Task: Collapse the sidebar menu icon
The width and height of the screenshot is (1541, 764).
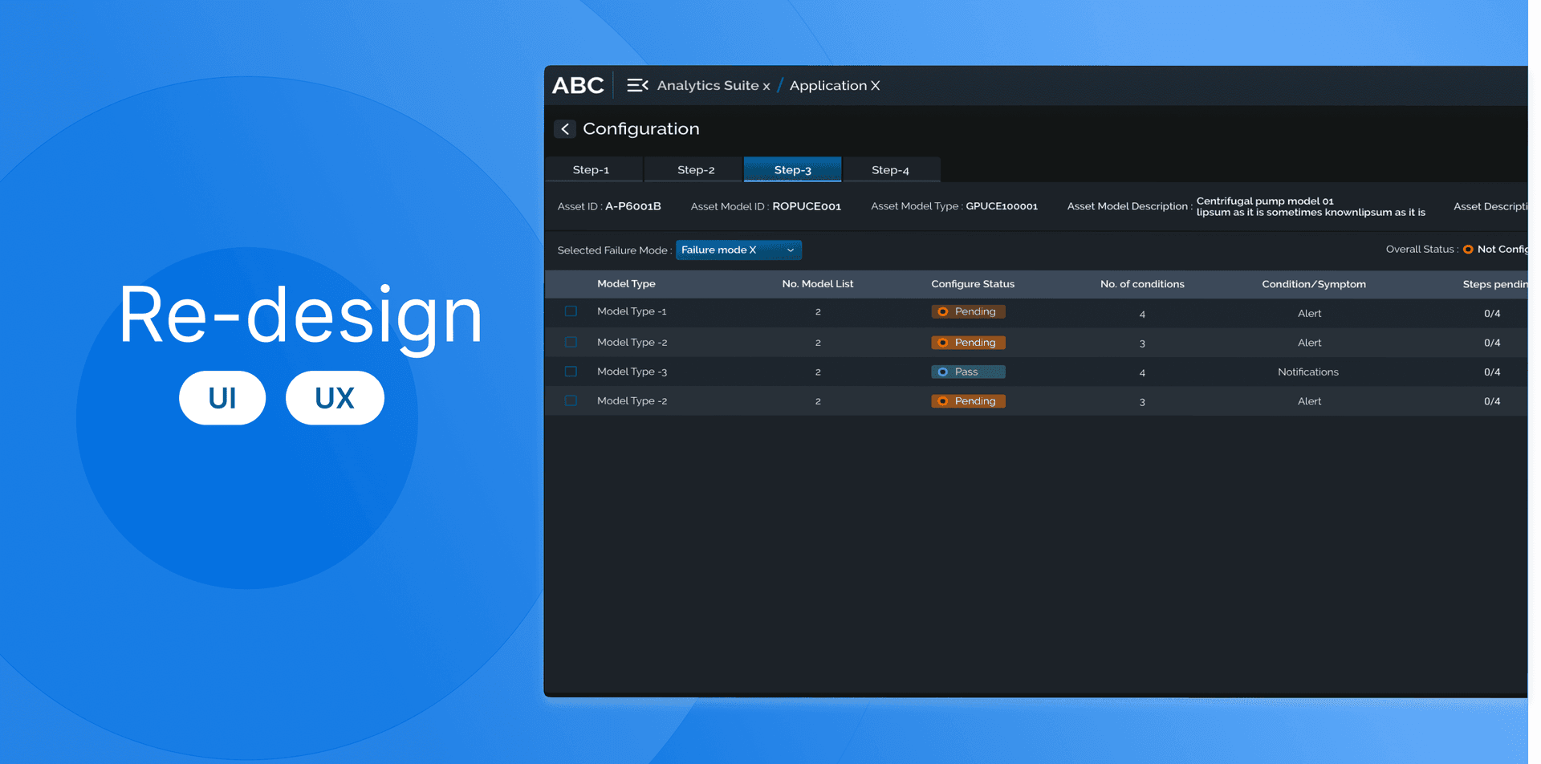Action: [x=637, y=85]
